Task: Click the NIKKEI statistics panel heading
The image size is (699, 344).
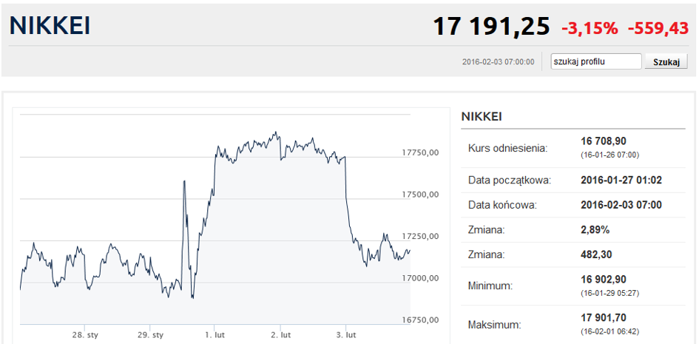Action: 482,117
